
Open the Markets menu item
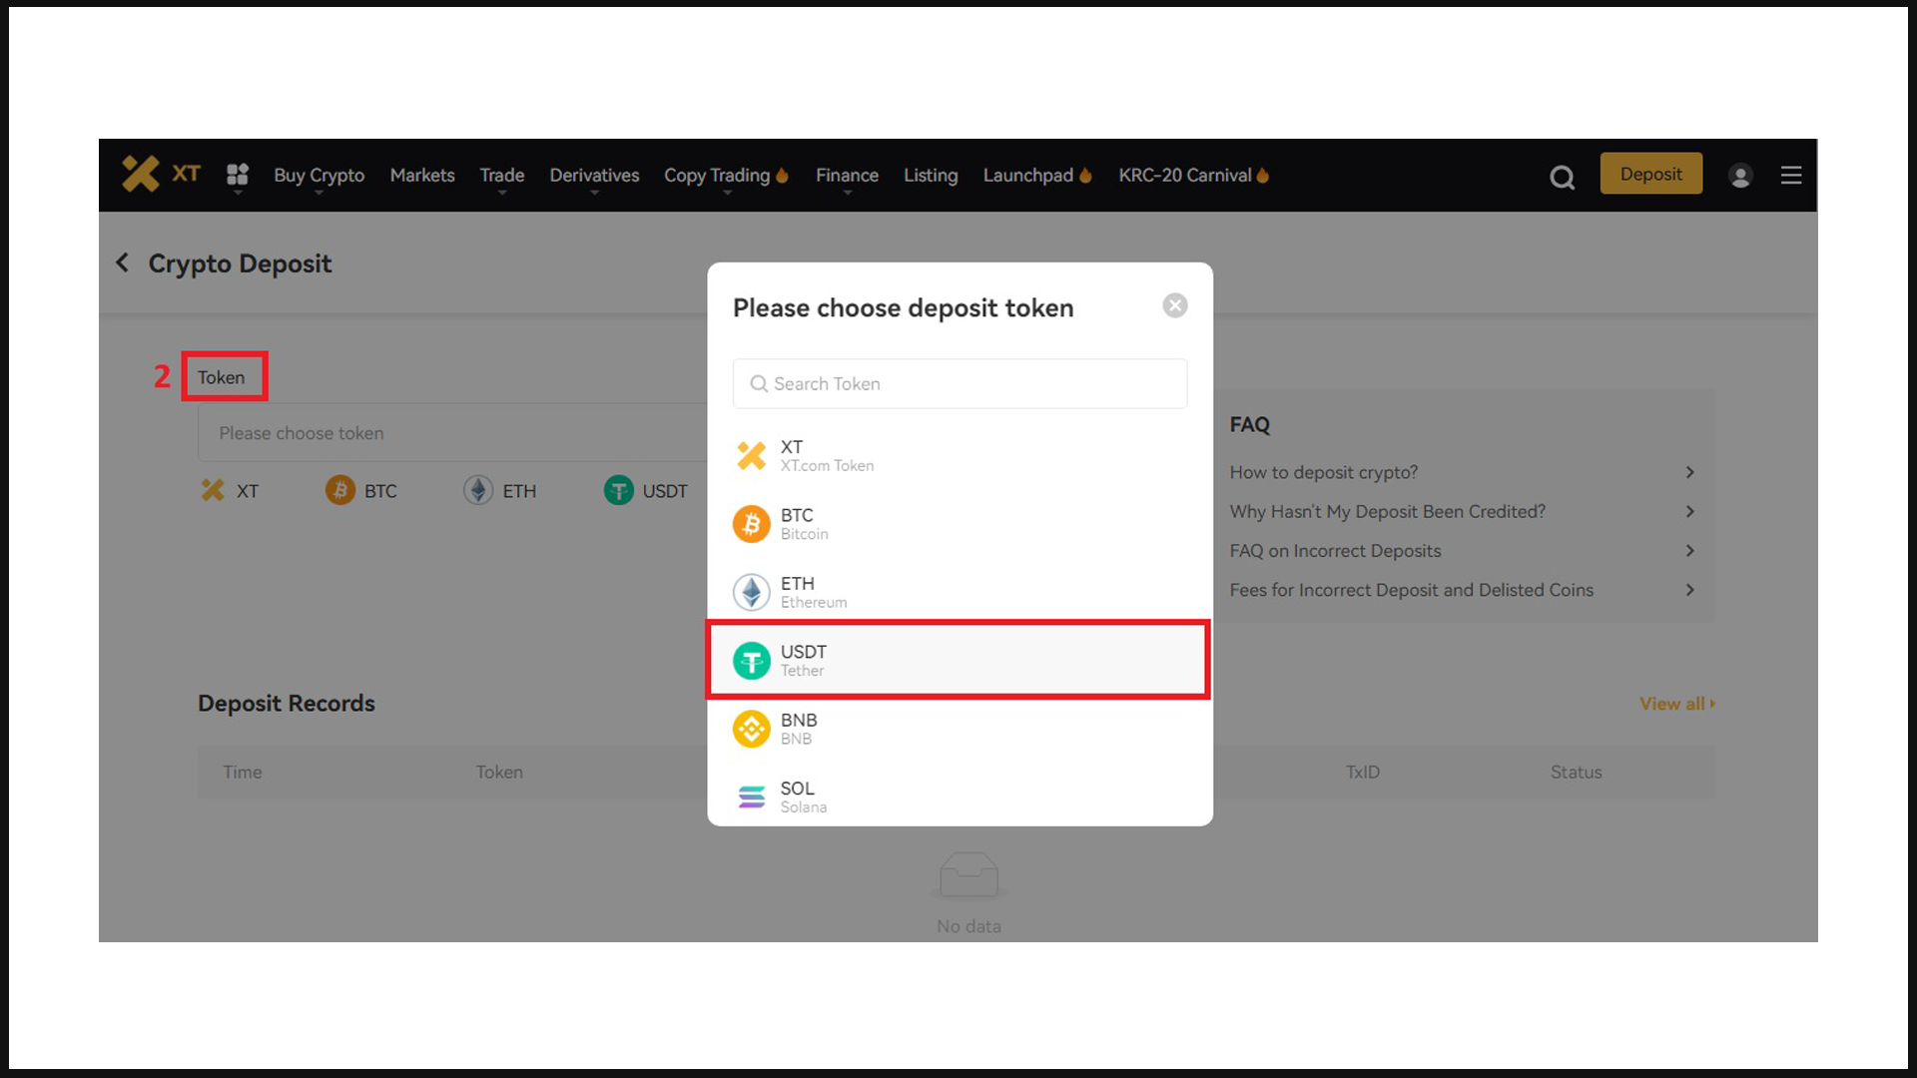click(422, 175)
